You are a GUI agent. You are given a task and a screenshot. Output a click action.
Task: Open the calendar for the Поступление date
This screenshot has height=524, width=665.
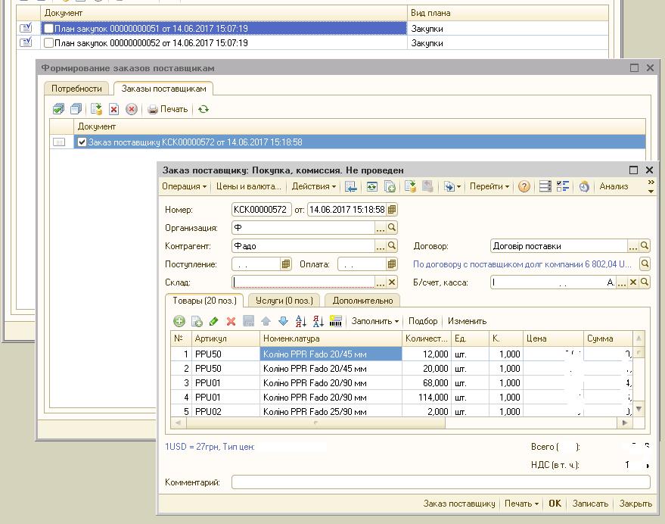coord(286,264)
